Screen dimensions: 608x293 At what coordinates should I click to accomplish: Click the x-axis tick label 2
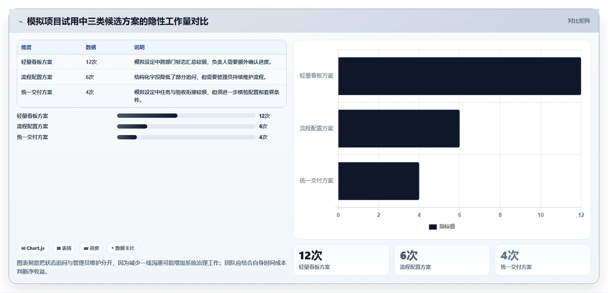click(x=379, y=215)
